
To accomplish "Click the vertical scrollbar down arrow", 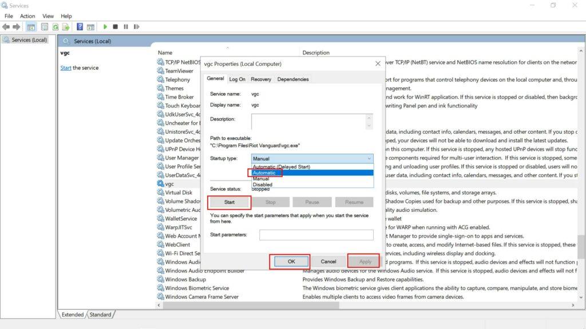I will 581,297.
